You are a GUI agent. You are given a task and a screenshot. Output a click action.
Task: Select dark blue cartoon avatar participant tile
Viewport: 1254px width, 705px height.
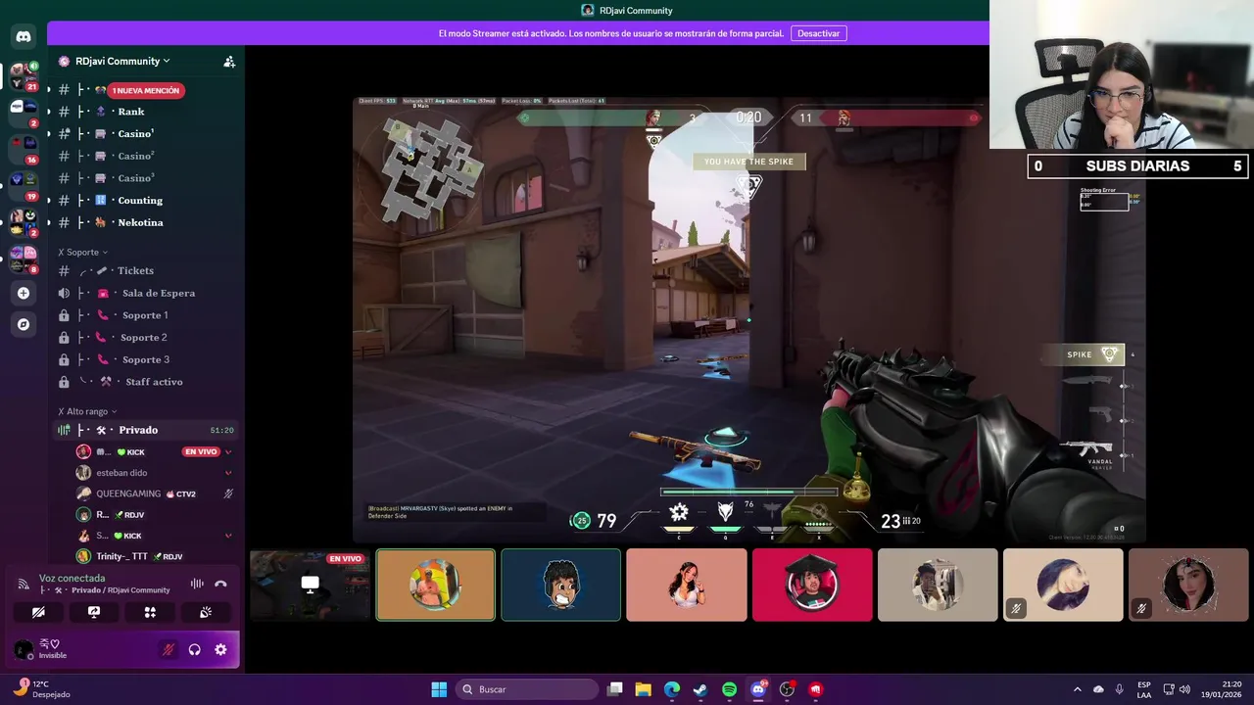[561, 585]
